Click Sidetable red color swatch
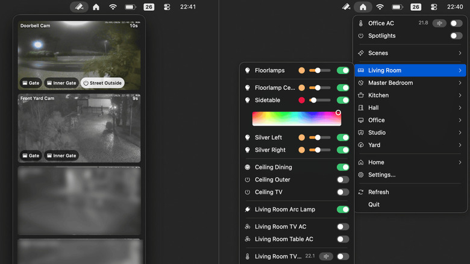The image size is (470, 264). tap(301, 100)
